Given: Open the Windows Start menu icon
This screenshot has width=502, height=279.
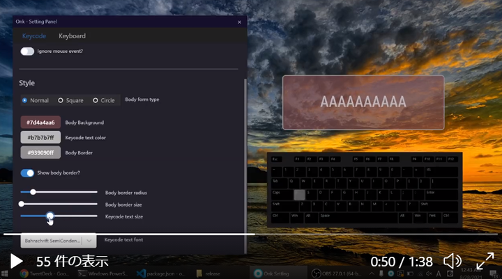Looking at the screenshot, I should point(4,273).
